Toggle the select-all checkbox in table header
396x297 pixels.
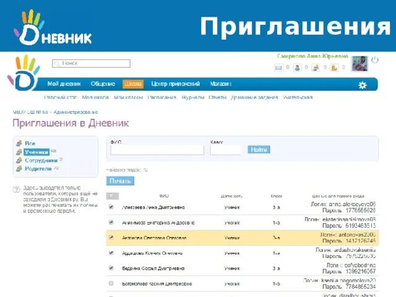click(x=111, y=196)
